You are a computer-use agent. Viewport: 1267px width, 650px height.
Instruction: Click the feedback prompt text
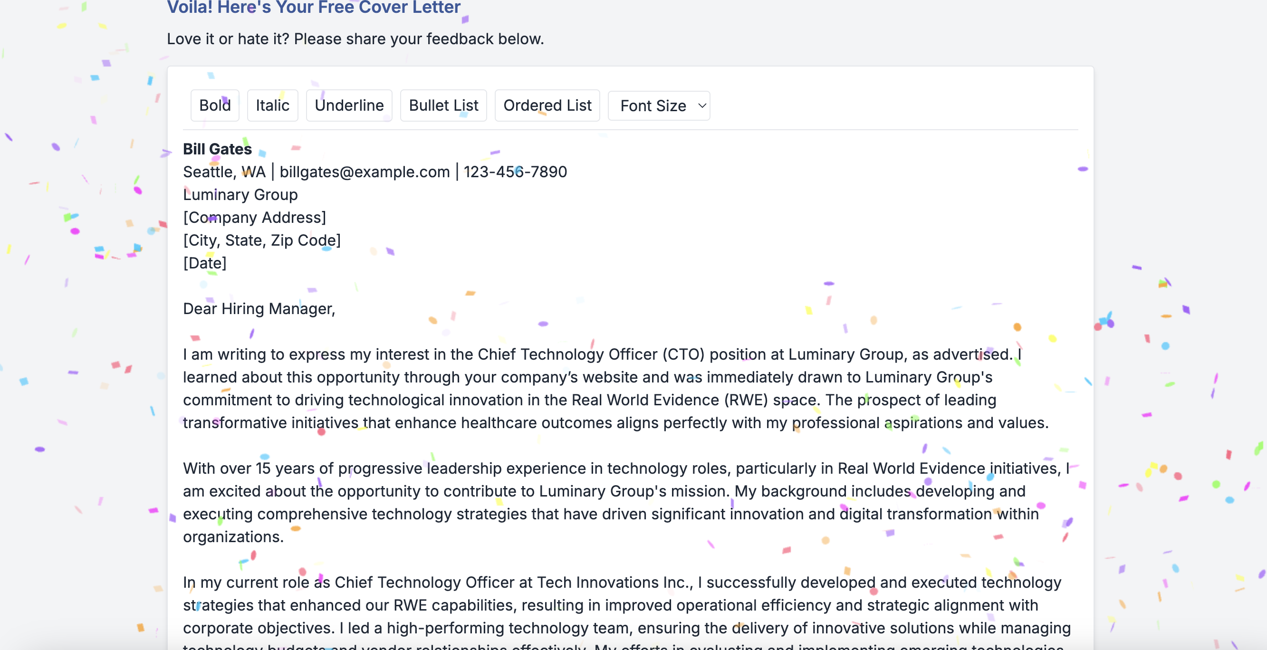[355, 39]
